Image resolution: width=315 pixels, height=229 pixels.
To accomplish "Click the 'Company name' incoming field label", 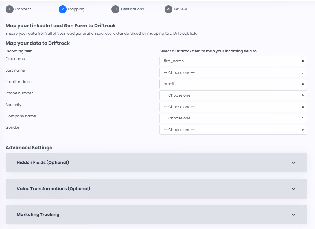I will [21, 116].
